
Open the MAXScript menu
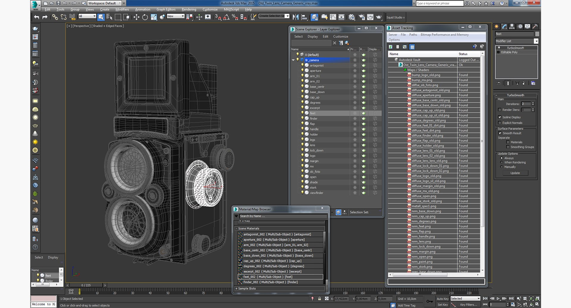click(x=231, y=9)
